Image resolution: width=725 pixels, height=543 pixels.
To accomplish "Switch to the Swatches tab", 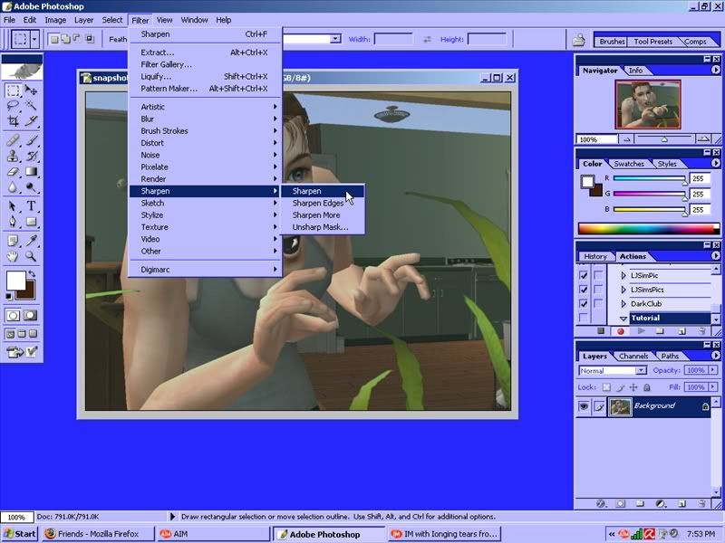I will pos(629,164).
